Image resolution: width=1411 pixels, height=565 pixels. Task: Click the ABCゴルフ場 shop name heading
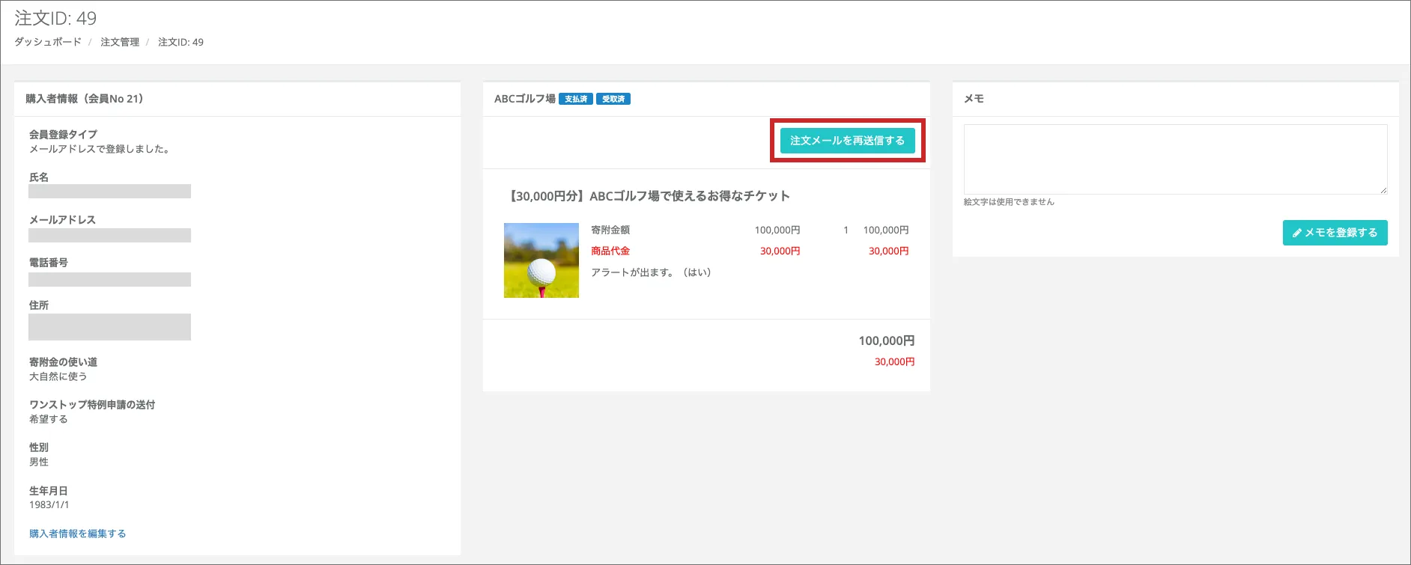point(524,99)
